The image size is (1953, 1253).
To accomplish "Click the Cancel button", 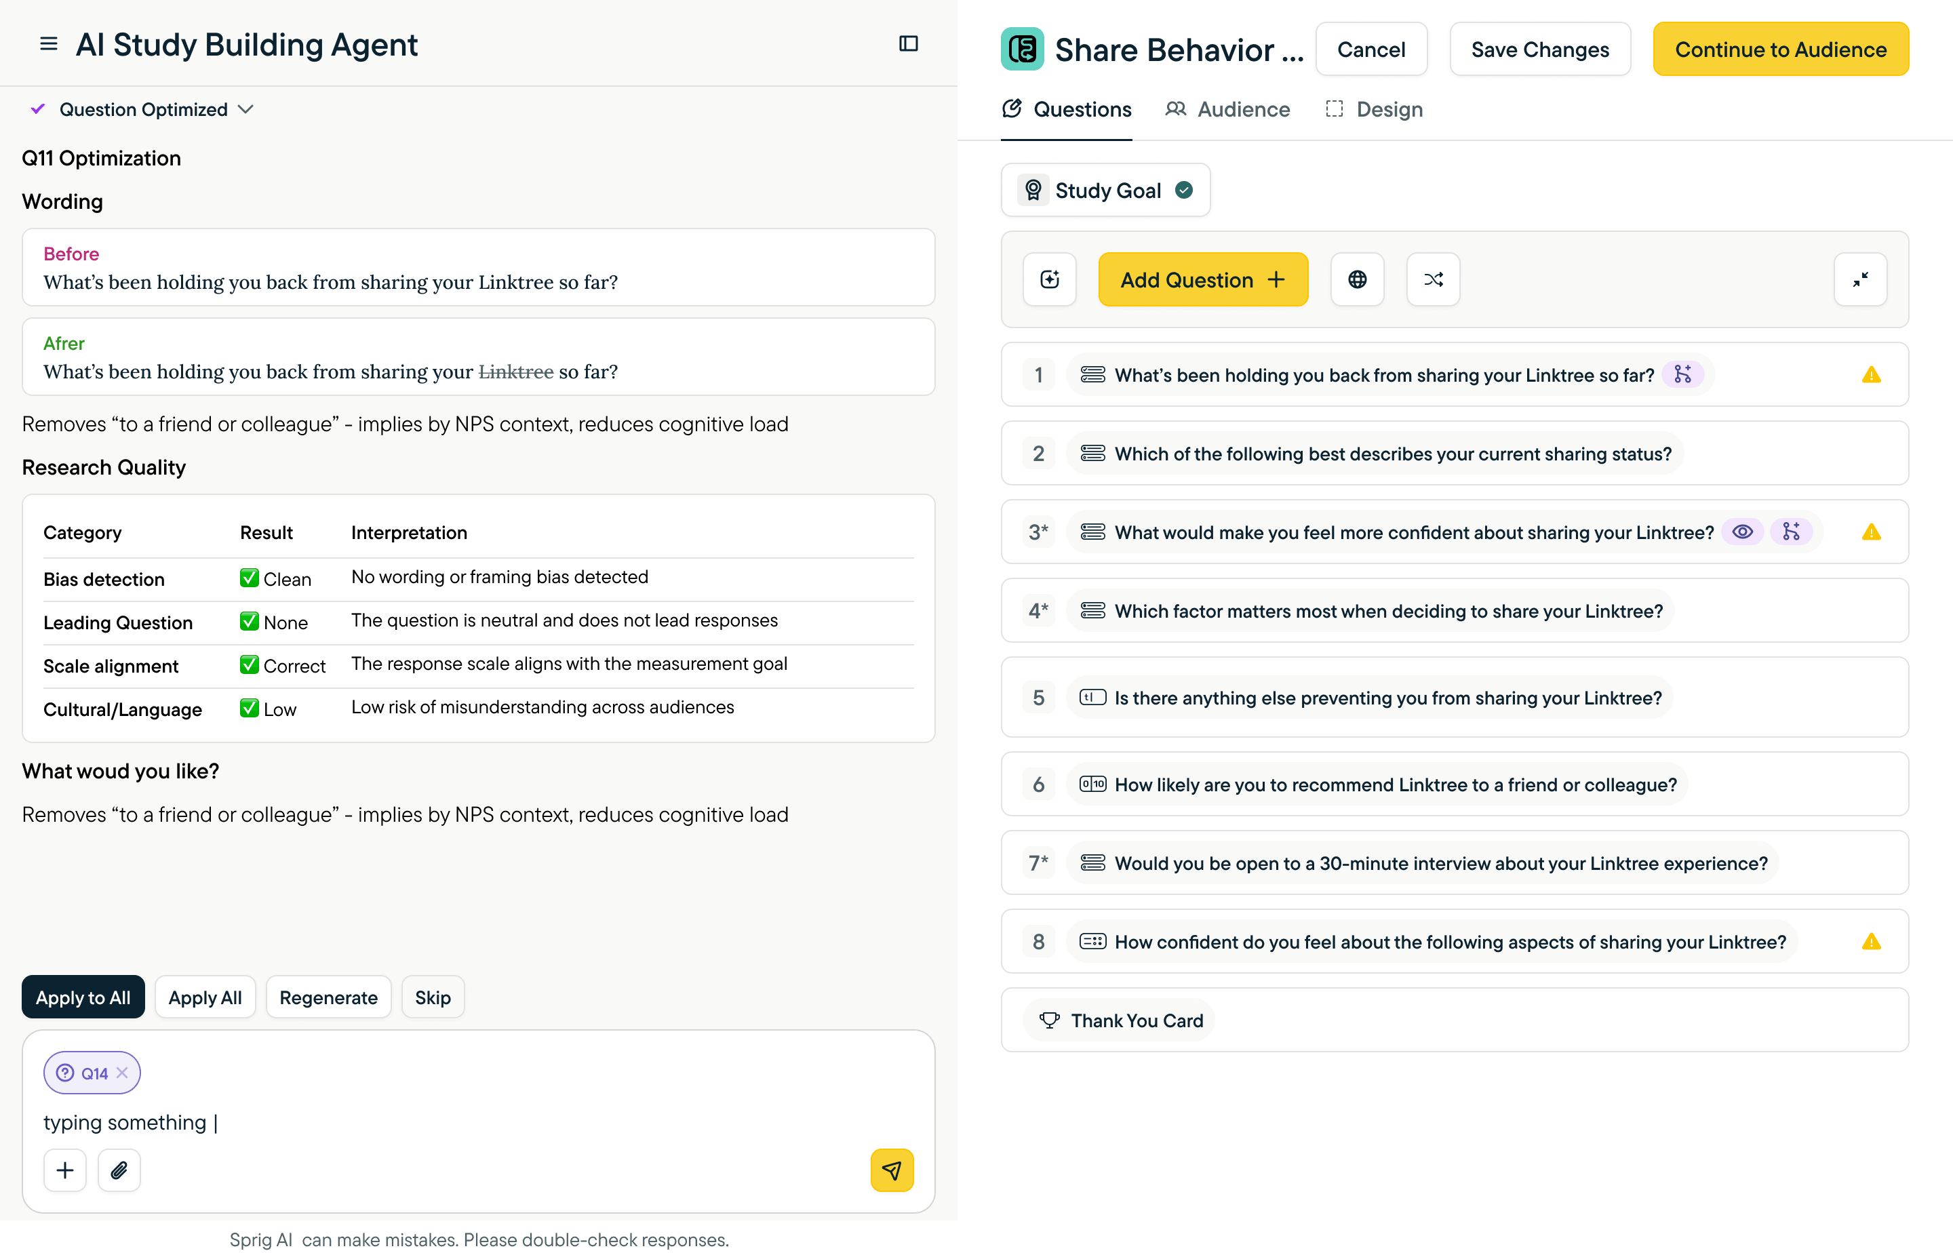I will coord(1371,49).
